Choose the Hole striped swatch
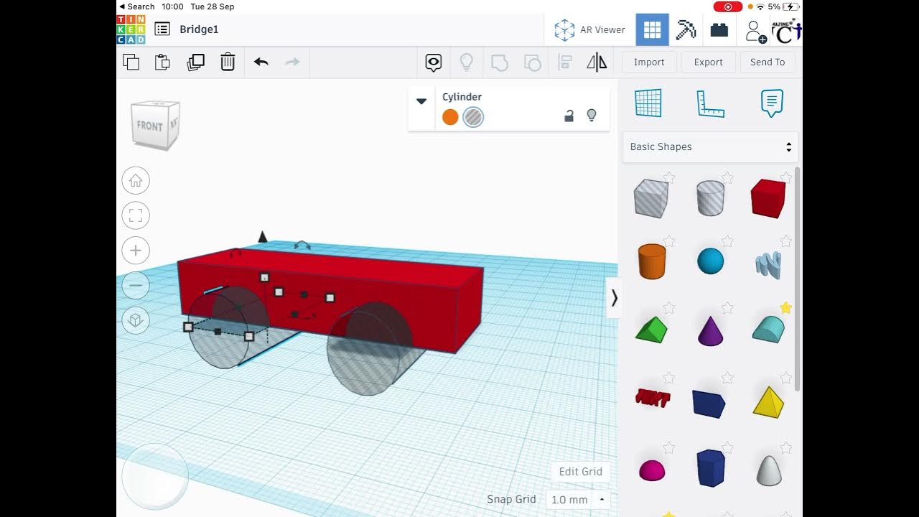 [x=473, y=117]
